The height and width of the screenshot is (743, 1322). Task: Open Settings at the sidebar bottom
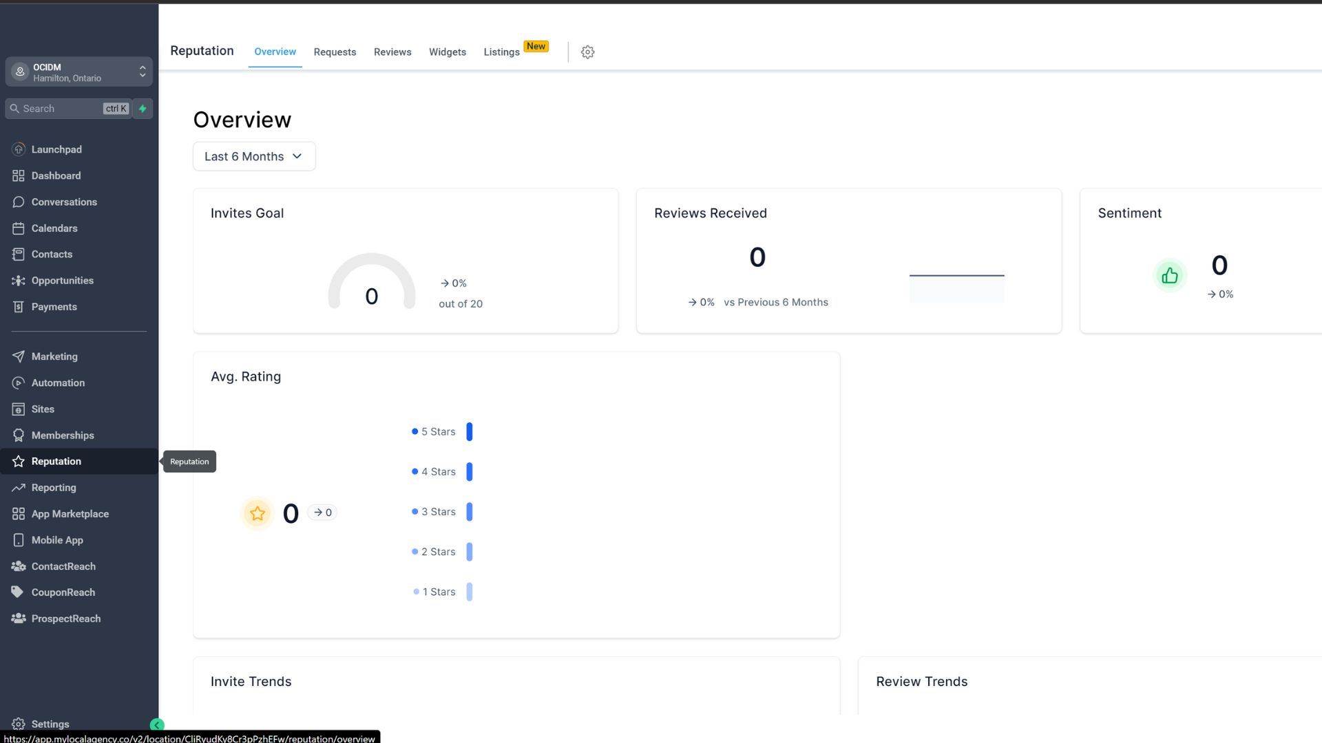pos(50,724)
